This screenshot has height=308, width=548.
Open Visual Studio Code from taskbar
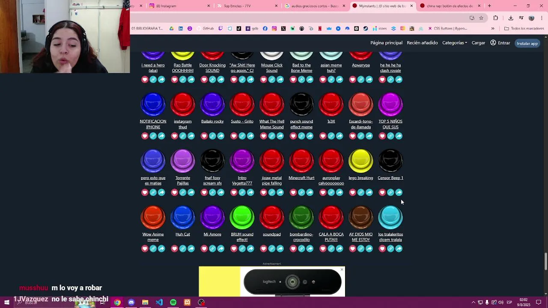pyautogui.click(x=159, y=302)
